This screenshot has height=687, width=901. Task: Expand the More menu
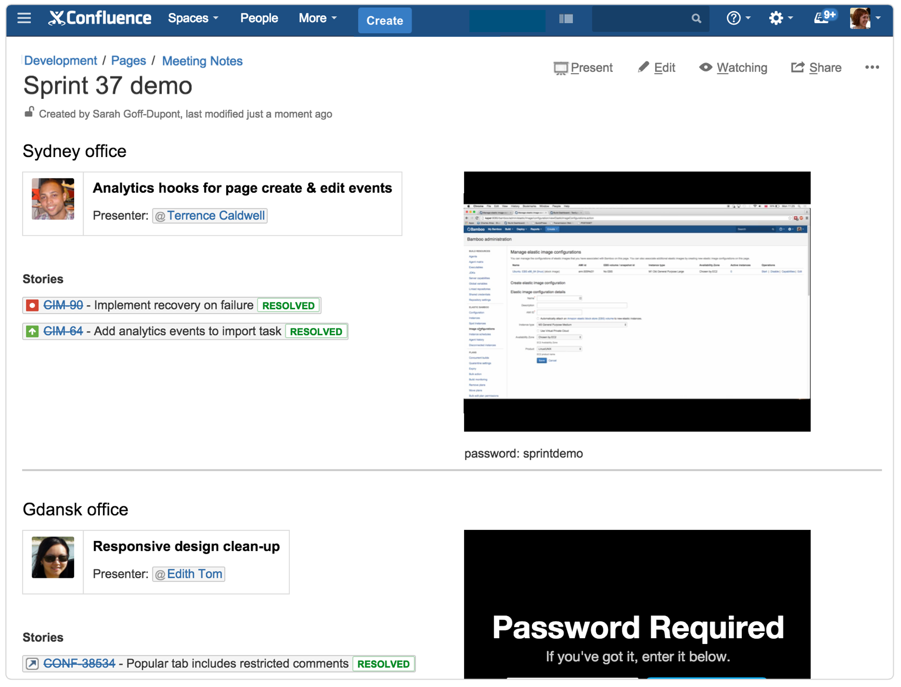pos(317,18)
